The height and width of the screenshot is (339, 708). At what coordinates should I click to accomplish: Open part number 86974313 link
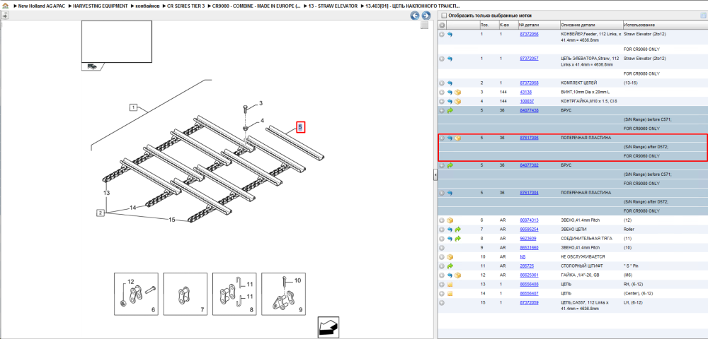coord(529,220)
